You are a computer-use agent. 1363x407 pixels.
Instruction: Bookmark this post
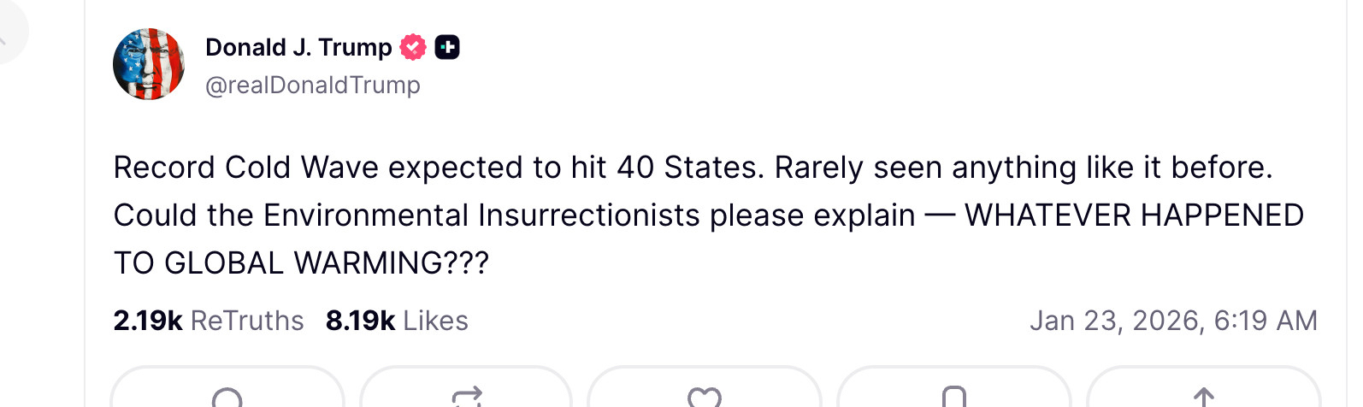[x=953, y=397]
